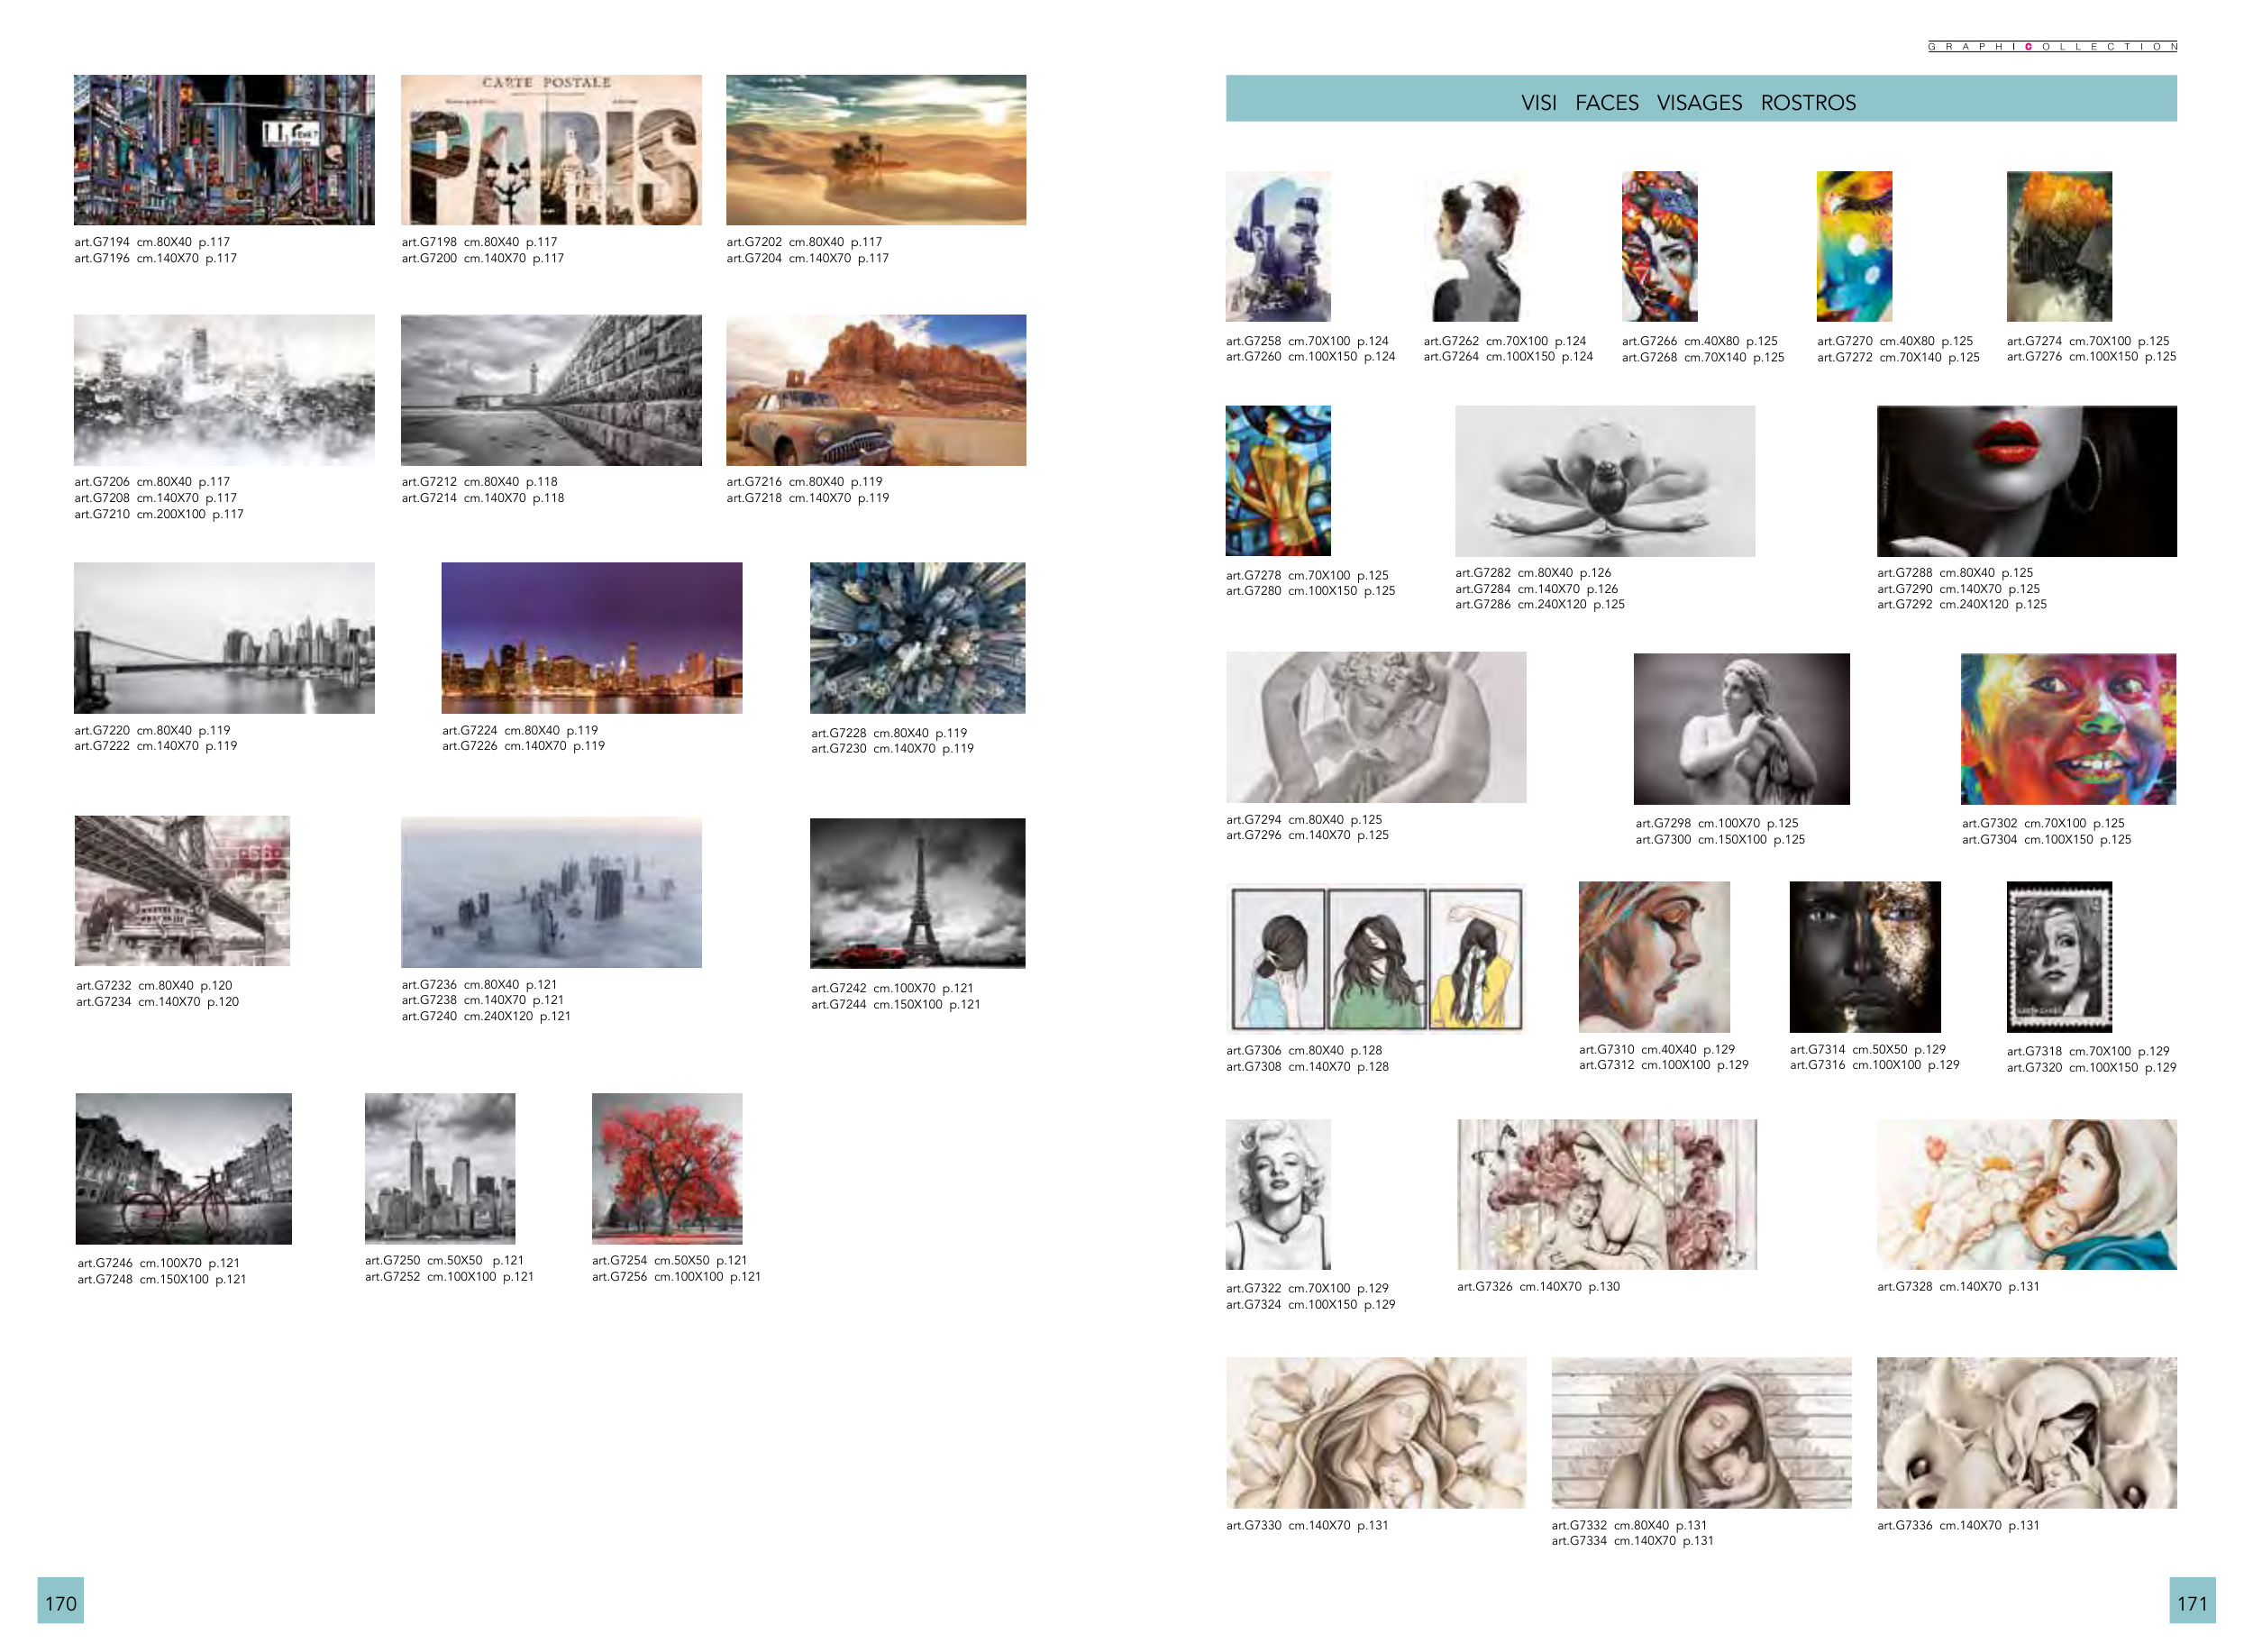Click the Marilyn Monroe sketch portrait
Screen dimensions: 2253x1652
pyautogui.click(x=1277, y=1193)
